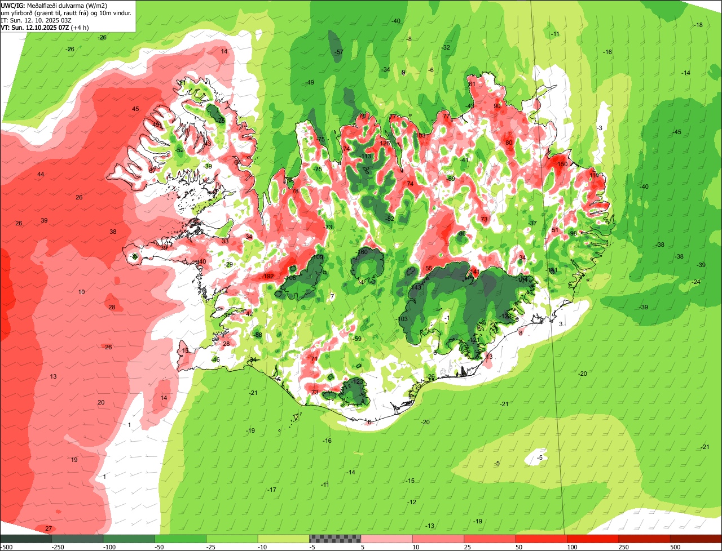Click legend swatch between 50 and 100
Viewport: 722px width, 551px height.
[541, 539]
